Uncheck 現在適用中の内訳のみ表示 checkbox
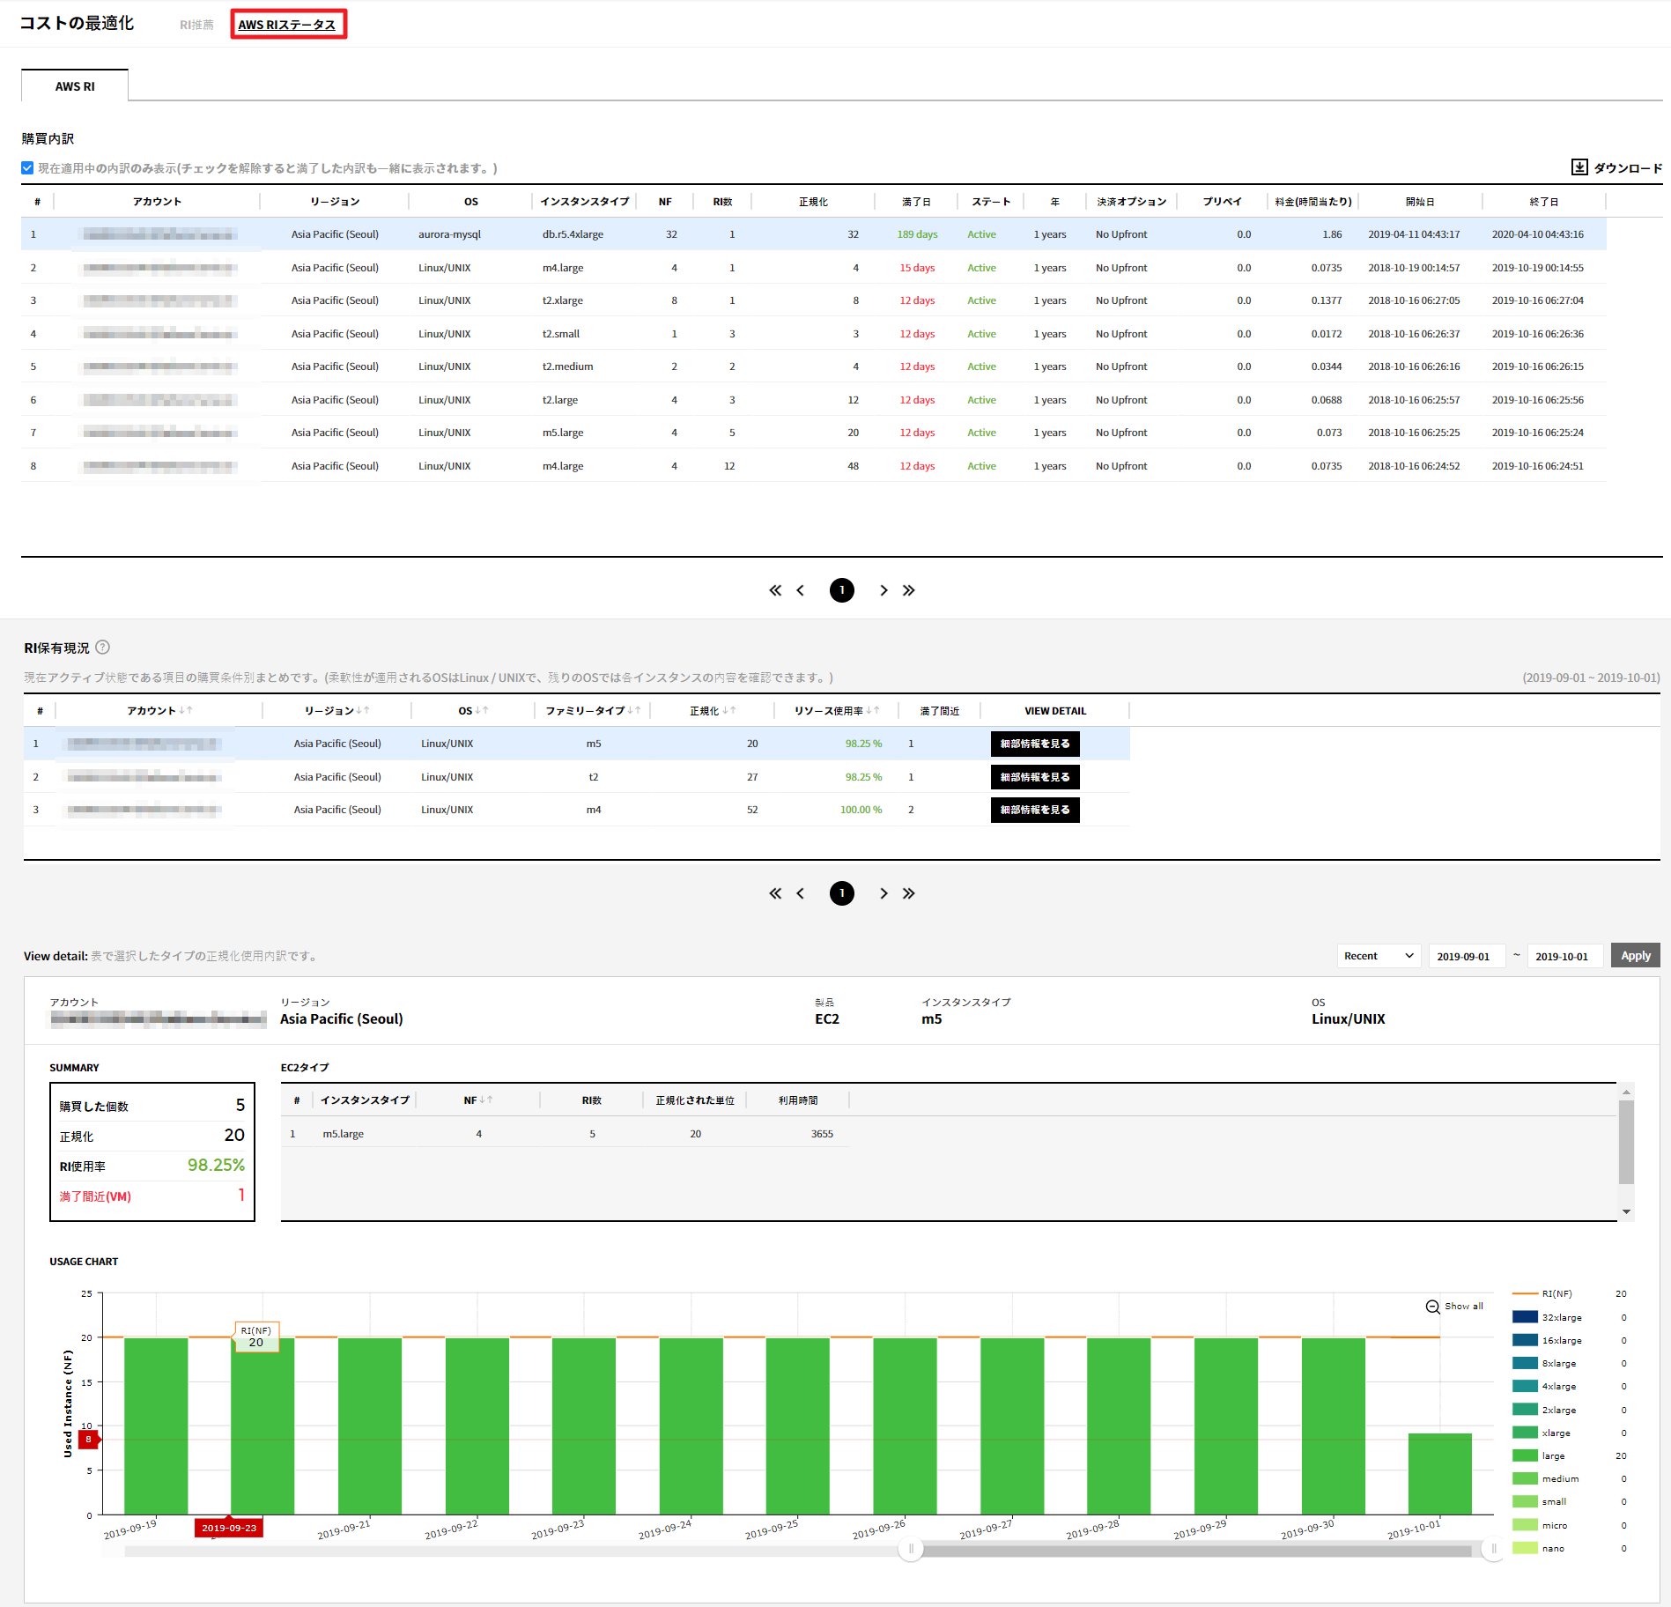The width and height of the screenshot is (1671, 1607). [x=28, y=168]
